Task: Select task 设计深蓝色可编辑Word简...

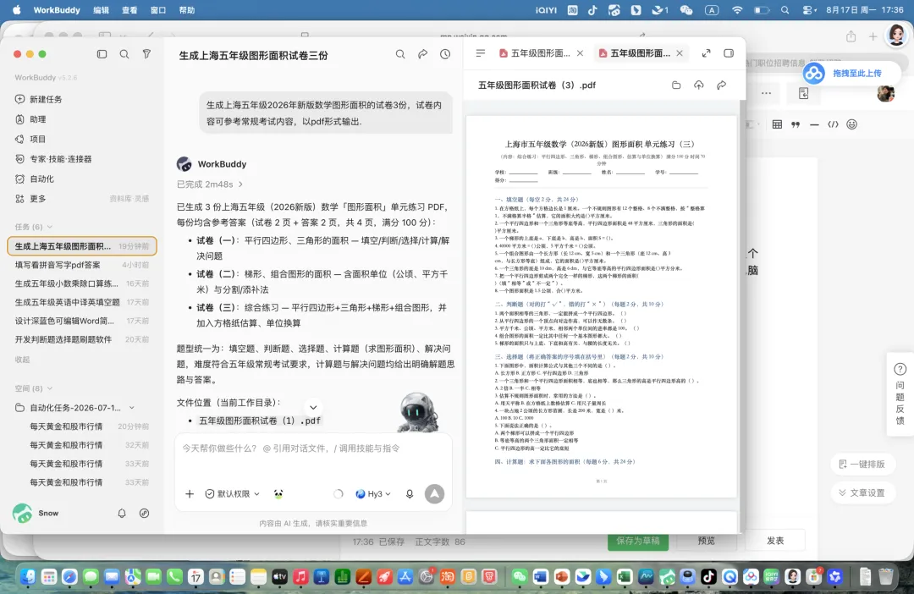Action: click(x=81, y=321)
